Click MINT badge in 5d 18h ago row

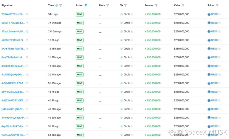[80, 135]
